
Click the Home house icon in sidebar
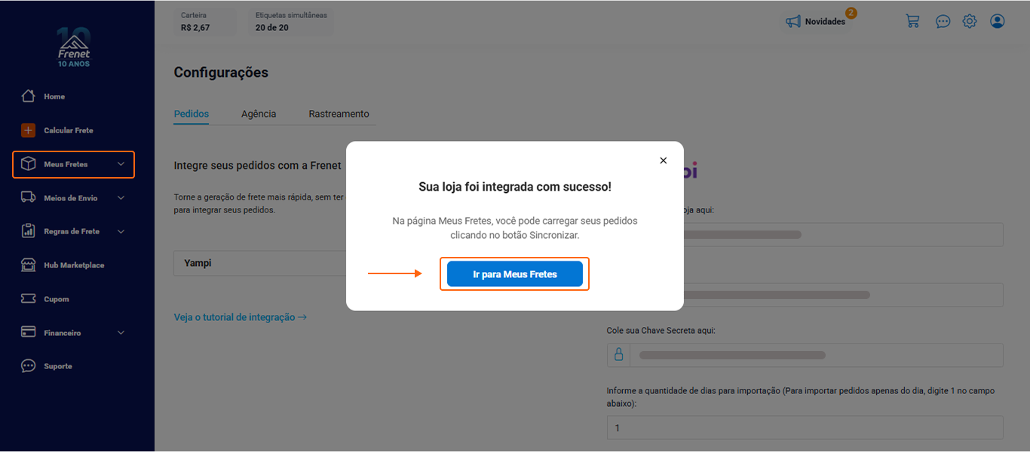[x=29, y=96]
